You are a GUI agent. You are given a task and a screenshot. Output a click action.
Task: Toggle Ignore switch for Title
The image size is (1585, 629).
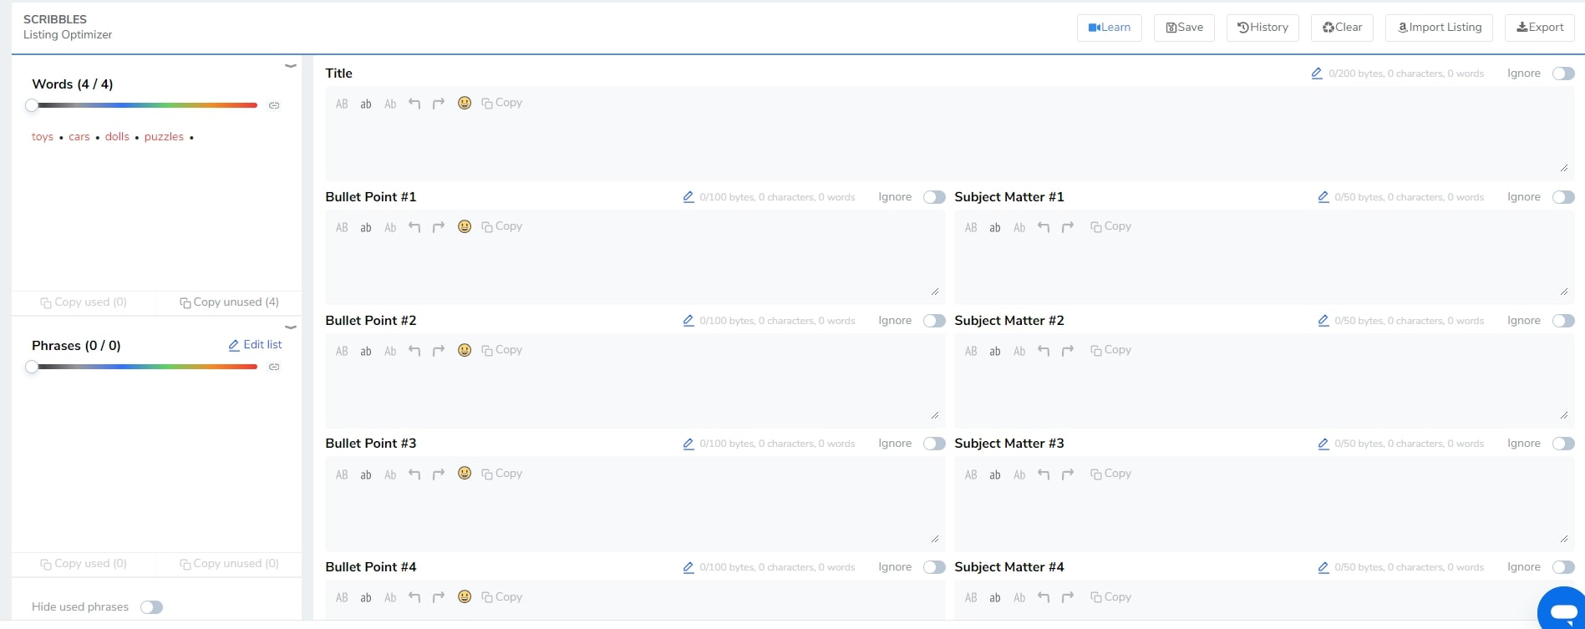1563,74
